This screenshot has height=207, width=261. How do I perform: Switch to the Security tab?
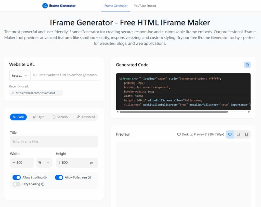pos(60,117)
